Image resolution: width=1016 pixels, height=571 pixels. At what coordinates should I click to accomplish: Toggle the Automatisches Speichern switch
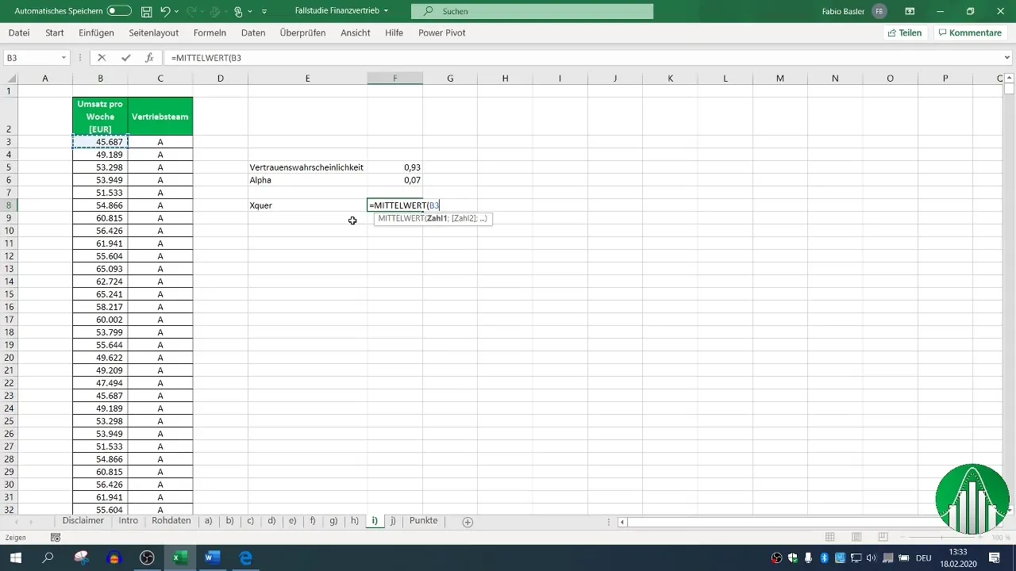(x=119, y=11)
